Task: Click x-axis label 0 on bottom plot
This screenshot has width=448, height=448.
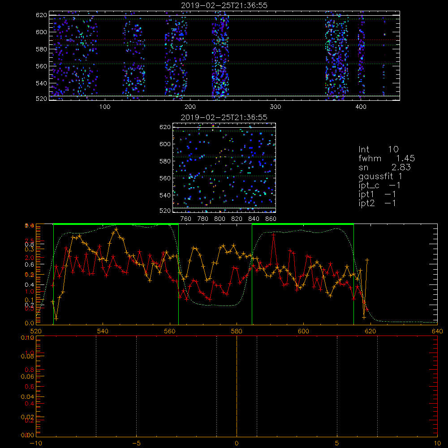Action: click(237, 443)
